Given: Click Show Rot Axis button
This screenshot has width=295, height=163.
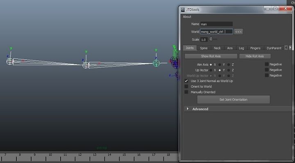Looking at the screenshot, I should click(211, 56).
